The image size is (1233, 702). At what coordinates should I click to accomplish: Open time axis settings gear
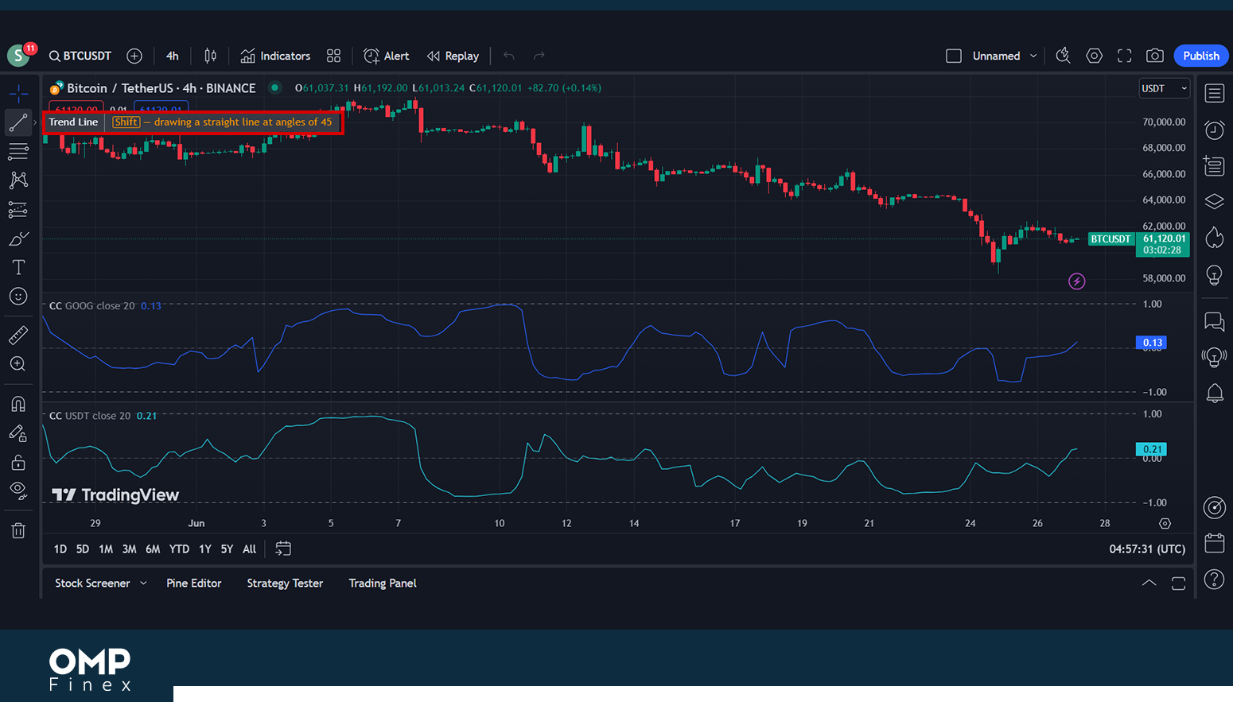(1165, 523)
